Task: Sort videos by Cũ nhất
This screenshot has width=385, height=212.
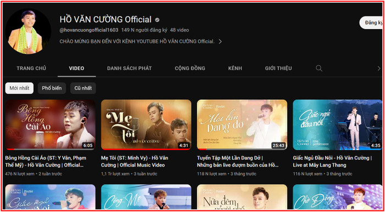Action: click(x=83, y=88)
